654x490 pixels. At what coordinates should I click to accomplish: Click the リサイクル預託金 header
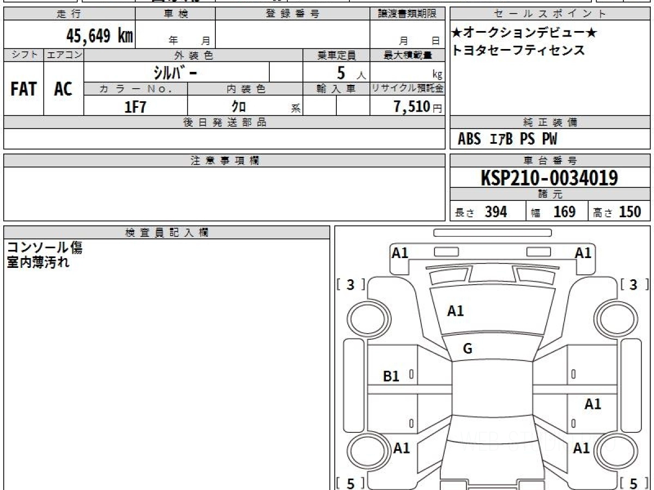(x=407, y=89)
